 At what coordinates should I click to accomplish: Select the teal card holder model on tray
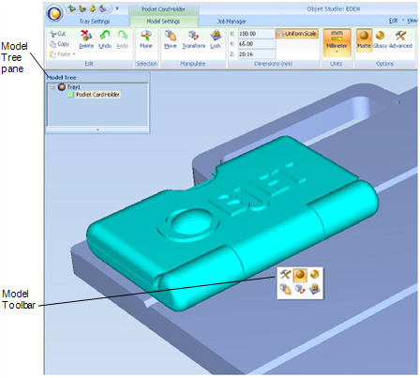point(232,224)
